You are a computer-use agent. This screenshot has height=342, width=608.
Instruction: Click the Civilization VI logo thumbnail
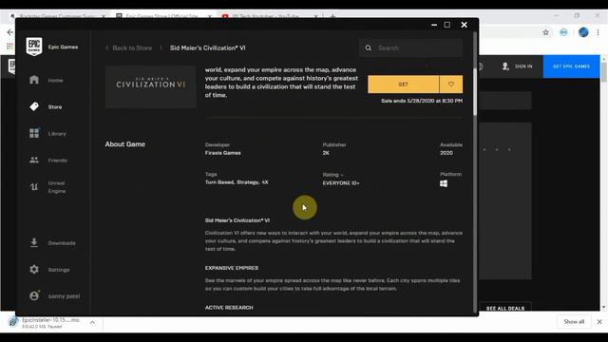[151, 86]
